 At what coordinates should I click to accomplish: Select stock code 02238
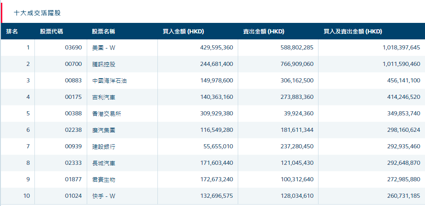(73, 130)
